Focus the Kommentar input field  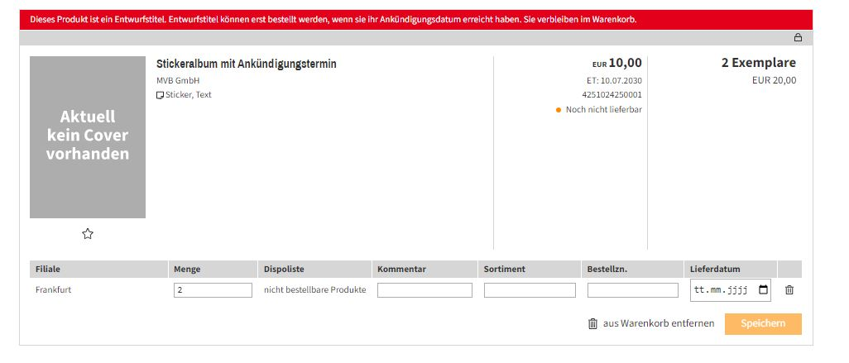(x=424, y=290)
